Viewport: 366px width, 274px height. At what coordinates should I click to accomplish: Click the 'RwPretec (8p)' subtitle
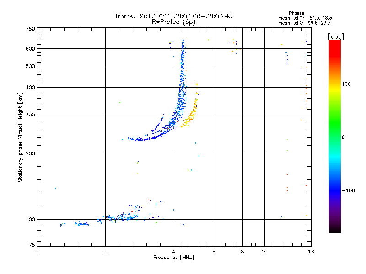point(173,22)
